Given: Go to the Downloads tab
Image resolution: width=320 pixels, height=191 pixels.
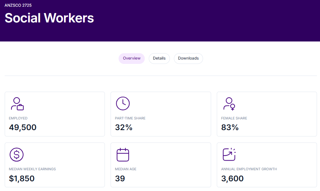Looking at the screenshot, I should [x=188, y=58].
